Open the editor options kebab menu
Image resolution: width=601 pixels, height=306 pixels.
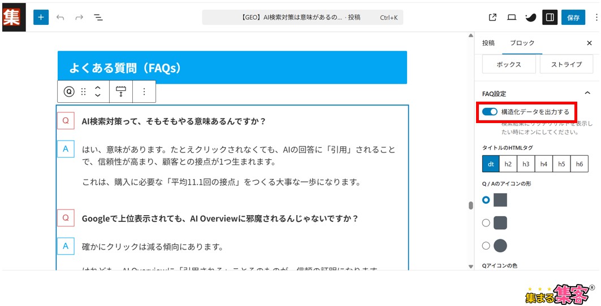point(596,18)
